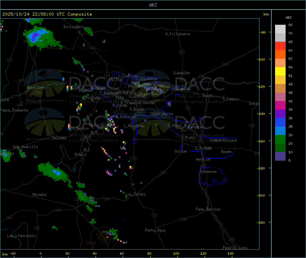Select the Carmensa label
The height and width of the screenshot is (258, 306).
[208, 172]
